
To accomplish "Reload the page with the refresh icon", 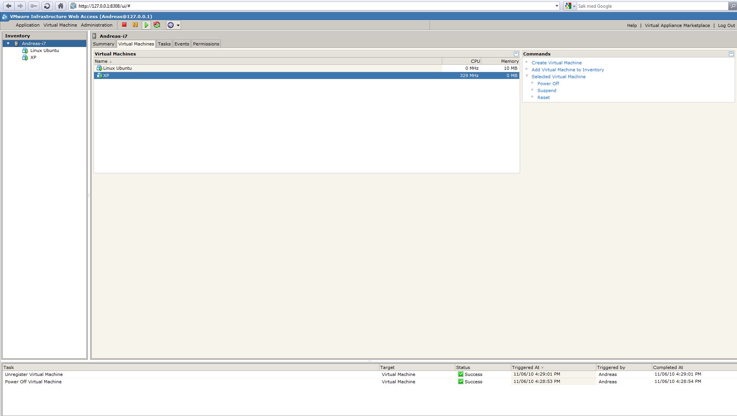I will coord(47,6).
